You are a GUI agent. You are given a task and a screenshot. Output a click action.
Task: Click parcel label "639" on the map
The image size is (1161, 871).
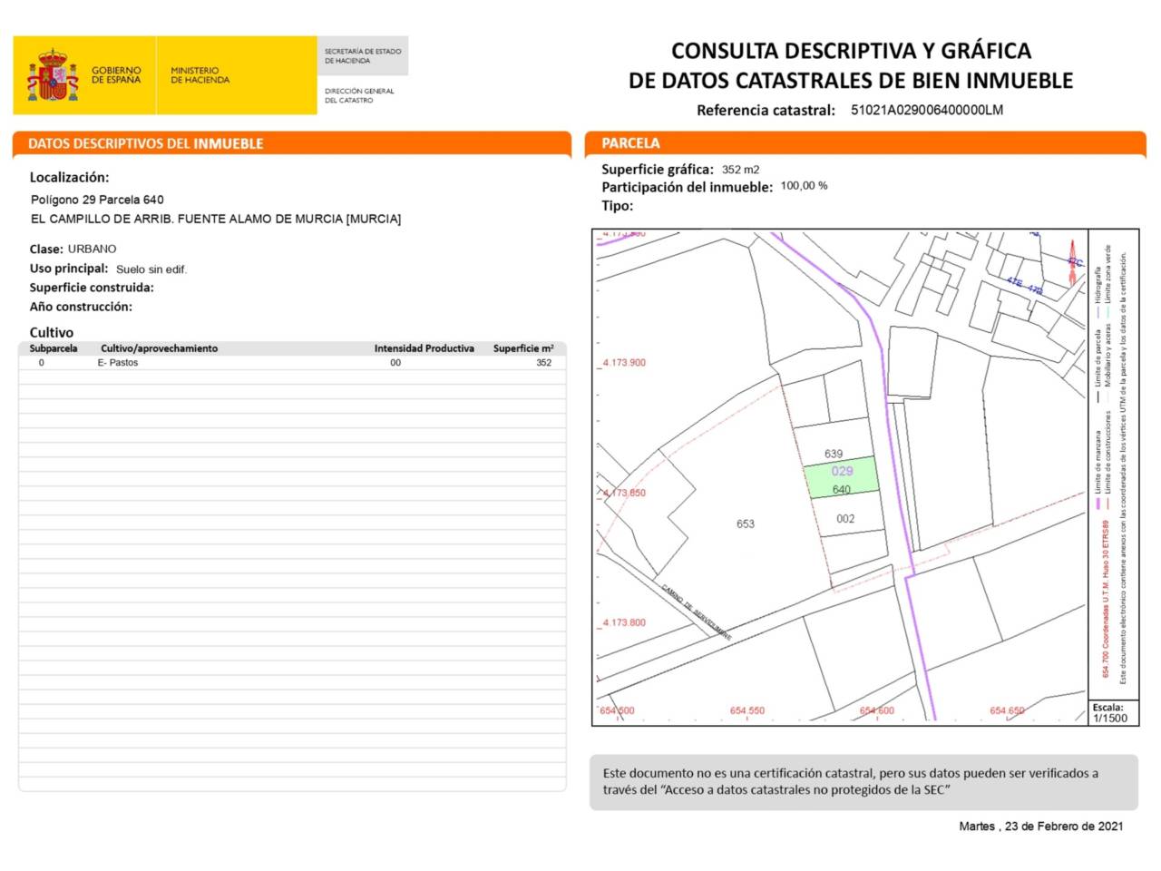pos(834,454)
